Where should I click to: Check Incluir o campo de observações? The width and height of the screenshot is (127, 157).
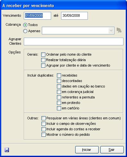pyautogui.click(x=43, y=124)
